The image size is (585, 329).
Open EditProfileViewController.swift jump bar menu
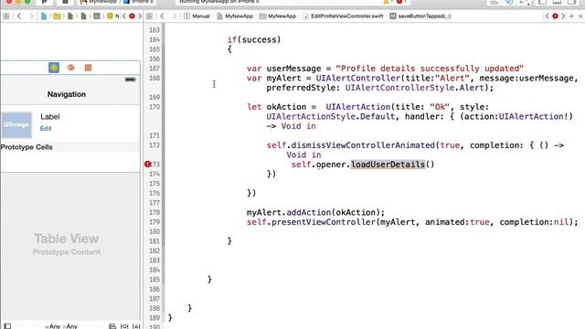344,16
